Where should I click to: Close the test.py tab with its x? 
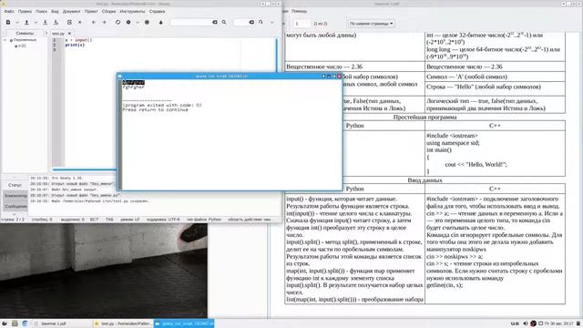[69, 34]
